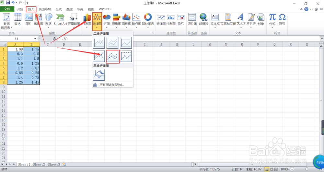Switch to Sheet3 tab

(54, 165)
